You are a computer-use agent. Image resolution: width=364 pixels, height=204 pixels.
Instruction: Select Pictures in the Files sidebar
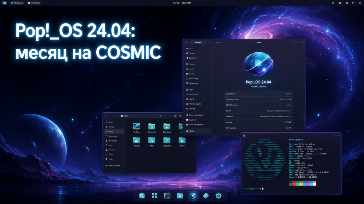(114, 150)
